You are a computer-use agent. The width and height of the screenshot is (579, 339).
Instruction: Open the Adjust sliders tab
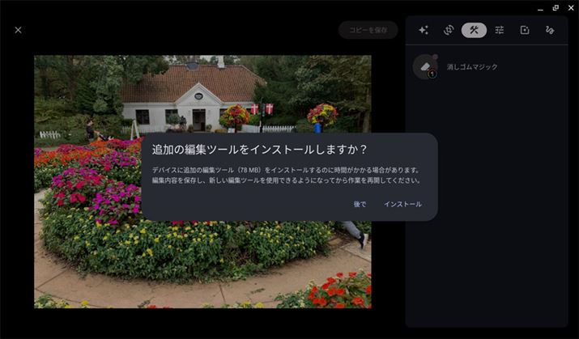click(500, 30)
